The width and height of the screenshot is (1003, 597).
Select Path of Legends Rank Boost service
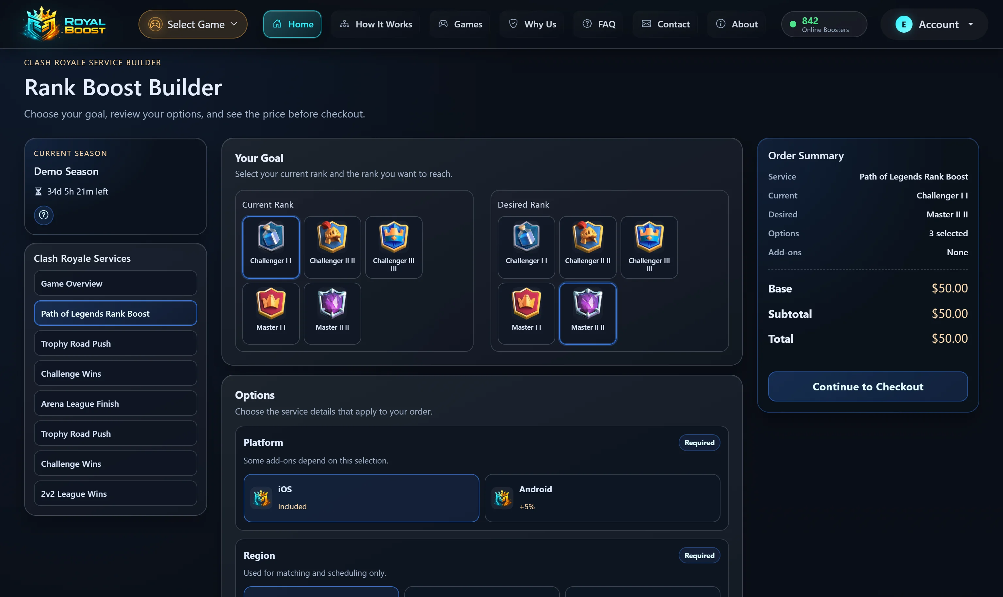pos(116,313)
